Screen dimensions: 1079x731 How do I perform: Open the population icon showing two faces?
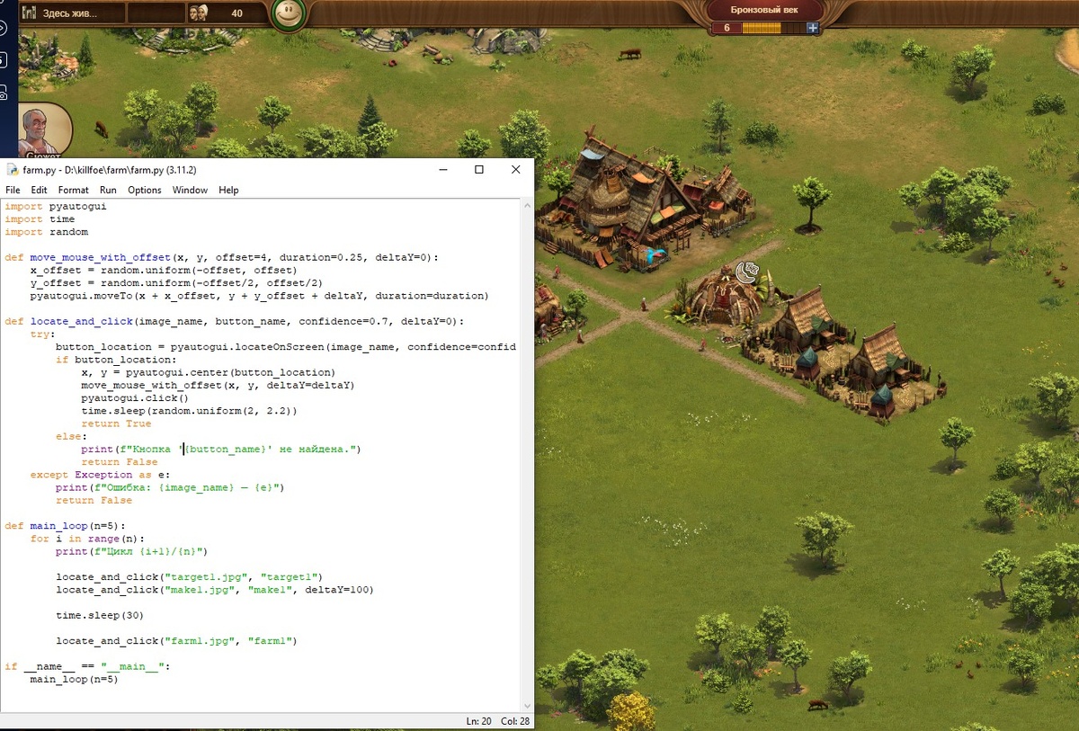coord(199,13)
